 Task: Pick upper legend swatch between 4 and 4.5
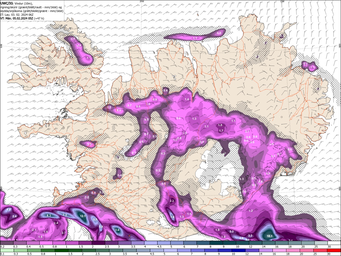coord(151,243)
